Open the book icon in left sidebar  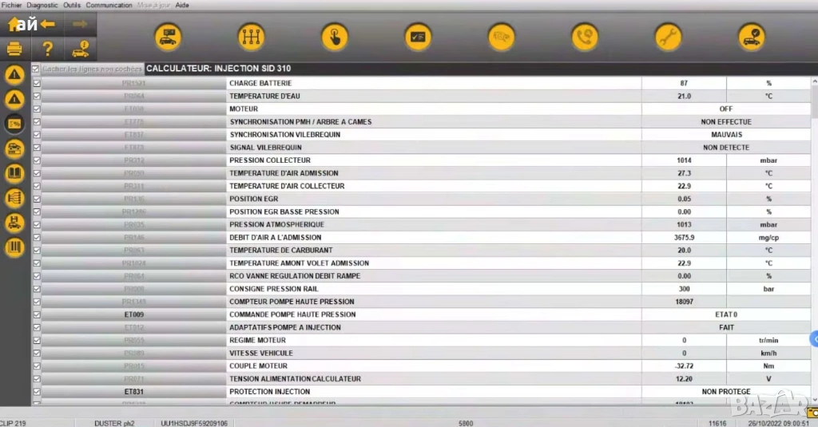point(14,173)
